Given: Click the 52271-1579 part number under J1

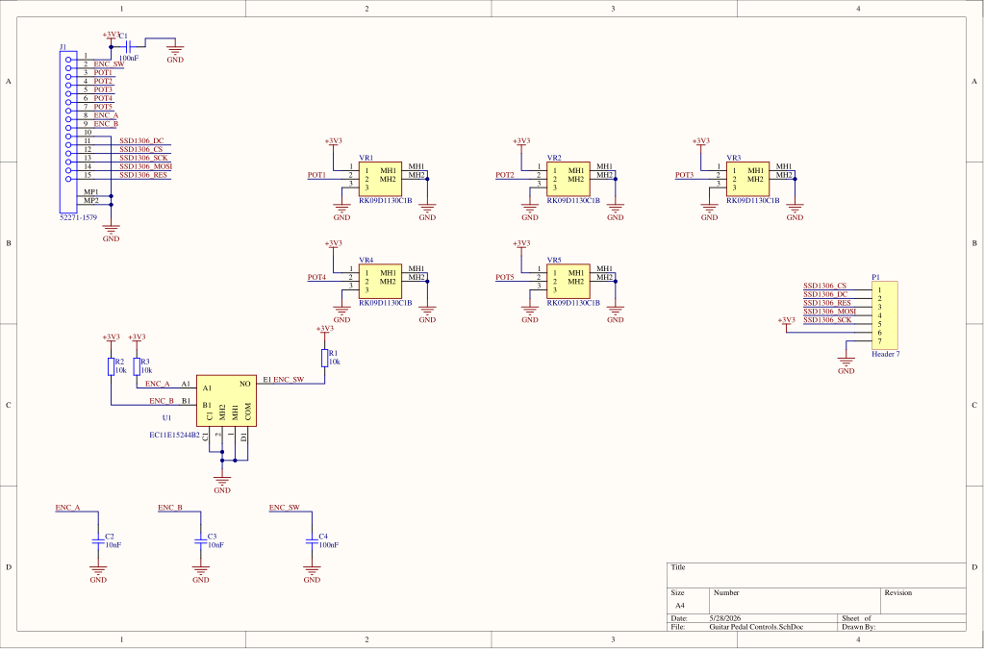Looking at the screenshot, I should pyautogui.click(x=77, y=216).
